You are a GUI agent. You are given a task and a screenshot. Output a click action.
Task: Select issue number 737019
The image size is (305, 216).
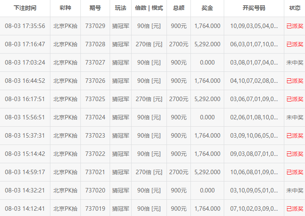coord(95,209)
